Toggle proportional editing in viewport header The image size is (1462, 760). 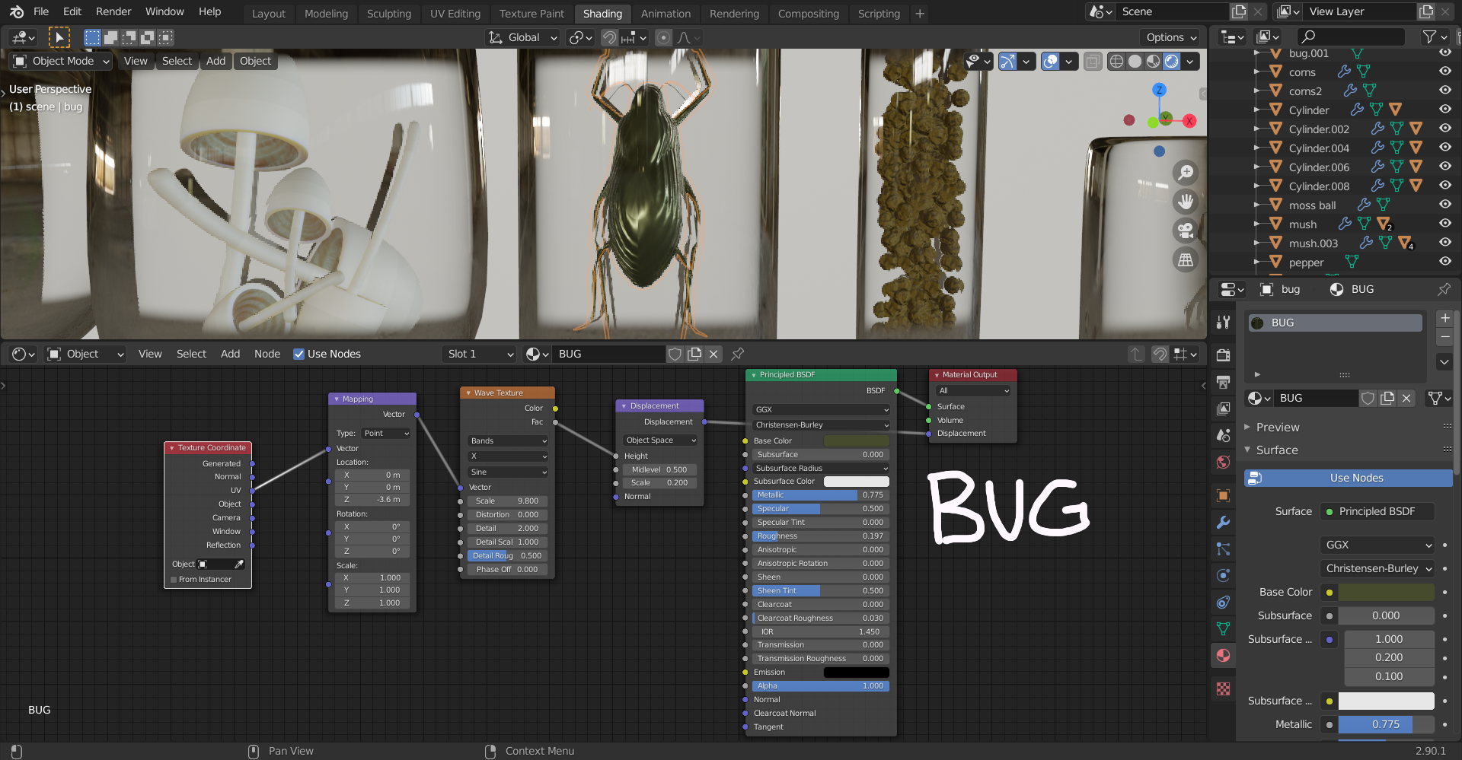pos(664,37)
